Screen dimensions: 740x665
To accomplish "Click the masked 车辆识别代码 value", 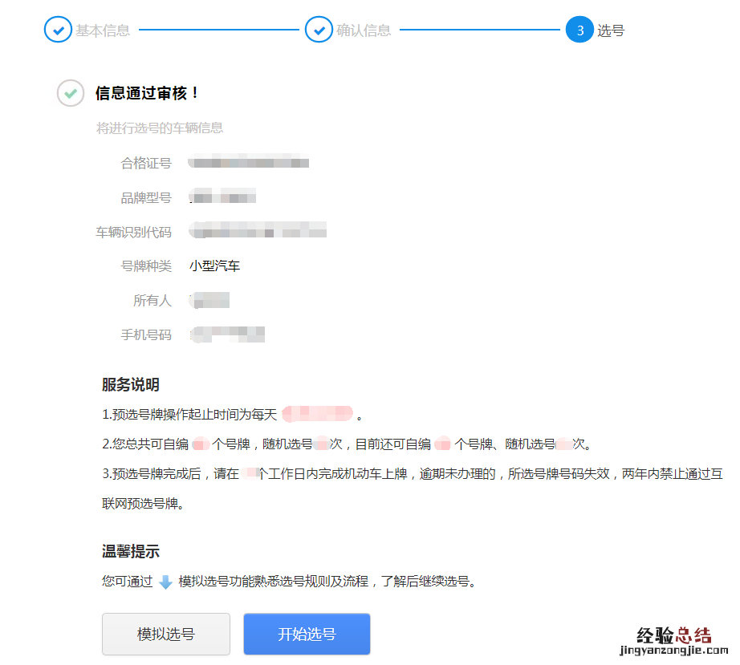I will [257, 231].
